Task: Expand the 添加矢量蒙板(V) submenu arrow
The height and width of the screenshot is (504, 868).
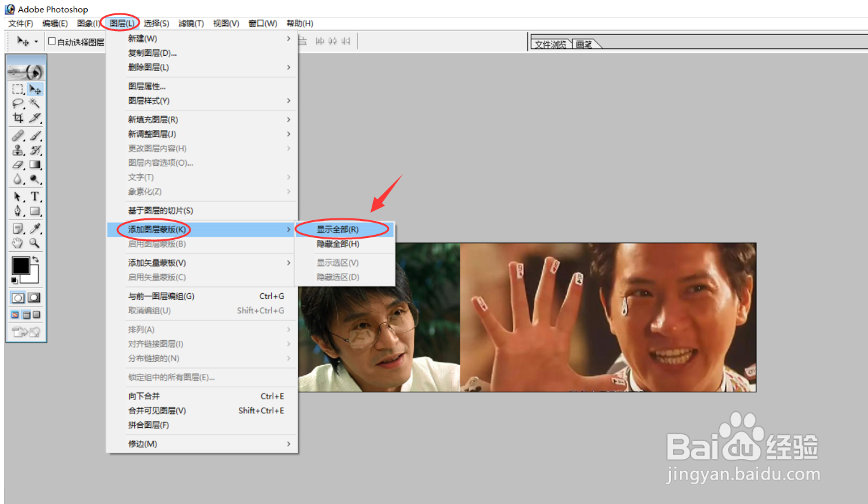Action: click(x=288, y=263)
